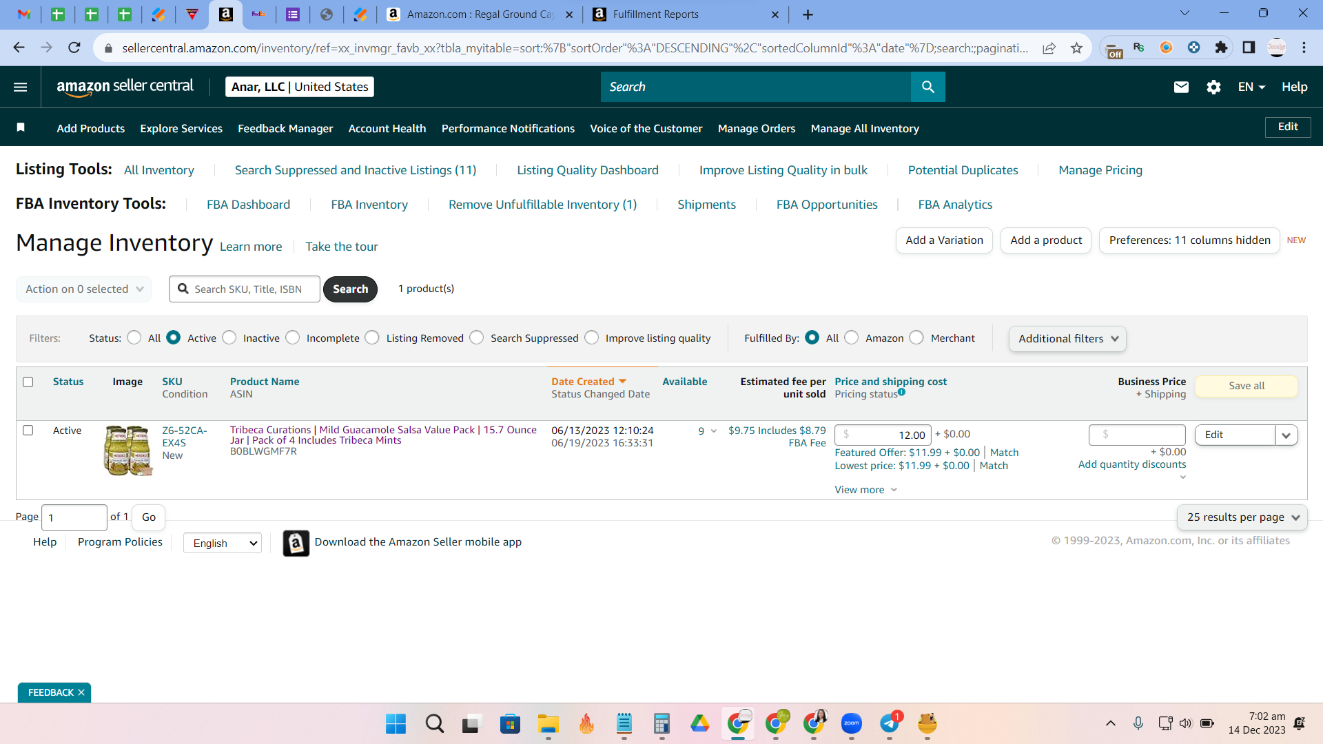
Task: Select Fulfilled By Amazon radio button
Action: coord(852,338)
